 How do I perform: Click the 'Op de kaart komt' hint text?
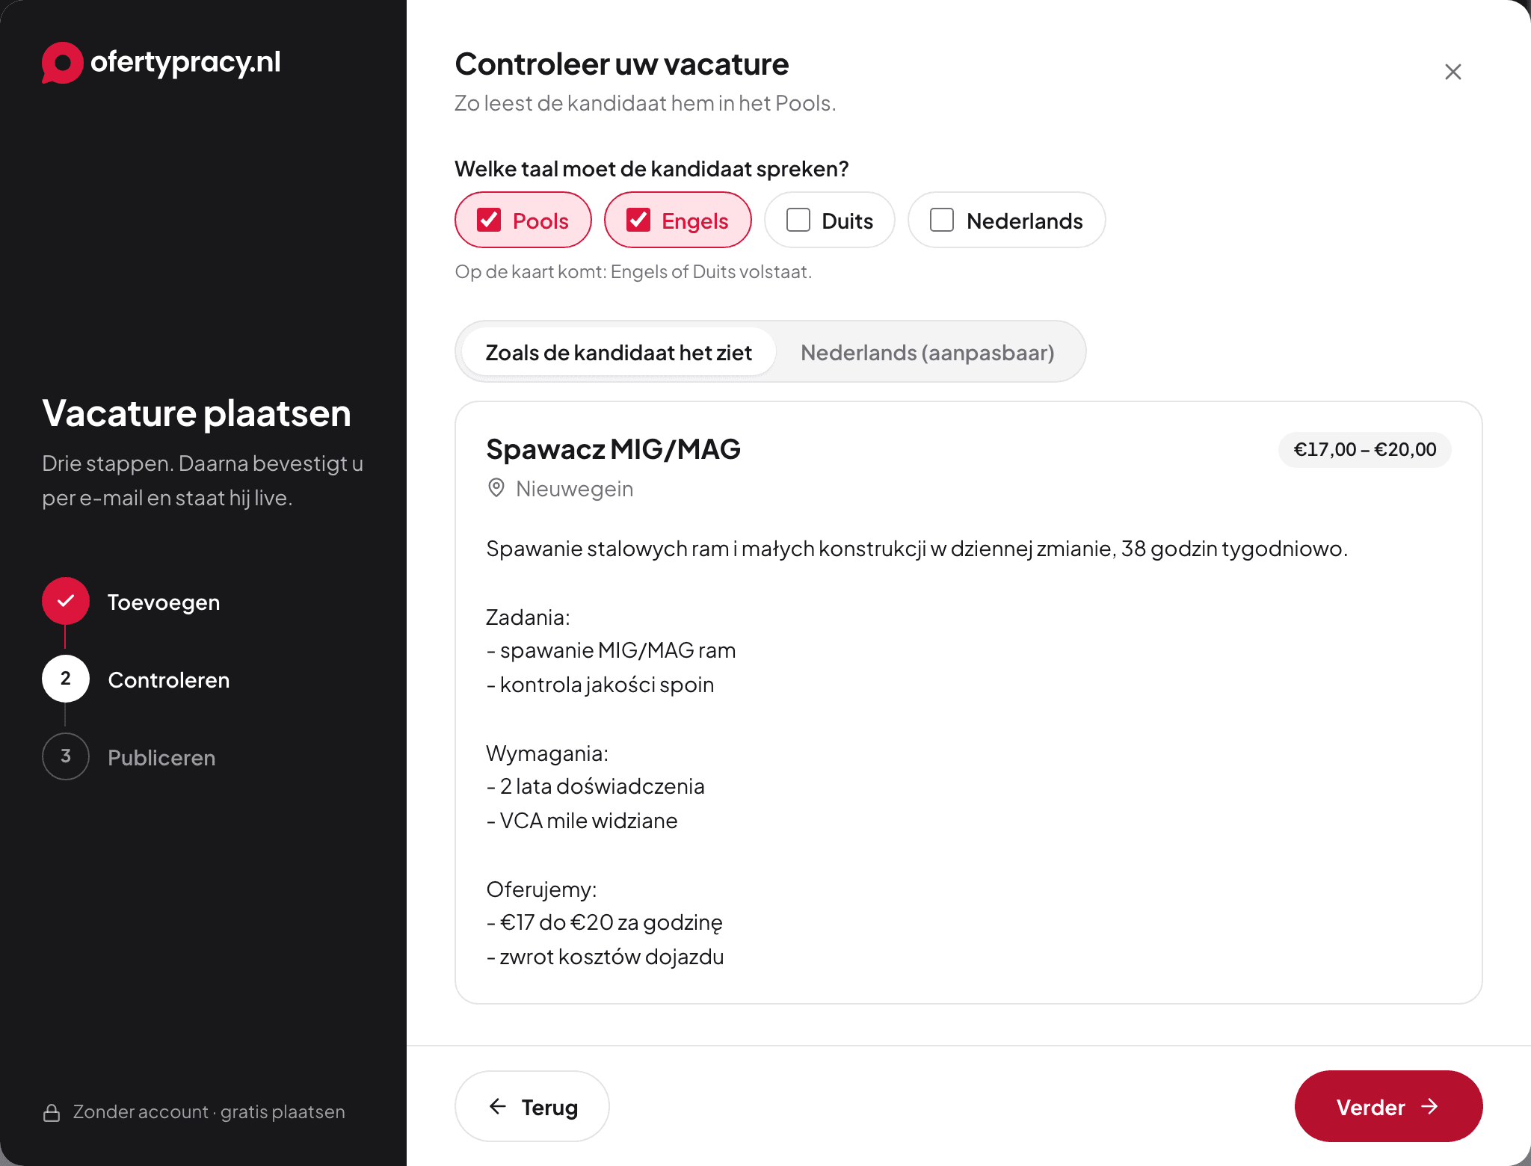tap(633, 271)
